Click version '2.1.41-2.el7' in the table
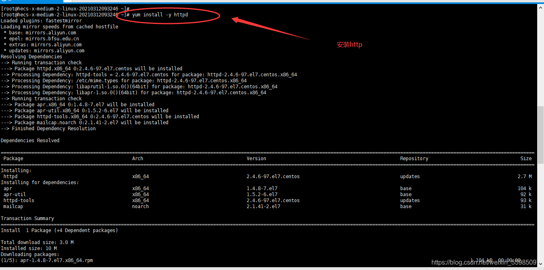Viewport: 544px width, 270px height. pyautogui.click(x=263, y=206)
